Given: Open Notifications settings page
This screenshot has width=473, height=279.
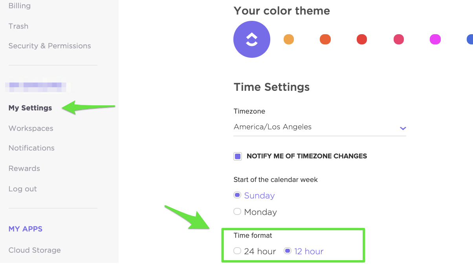Looking at the screenshot, I should click(31, 148).
